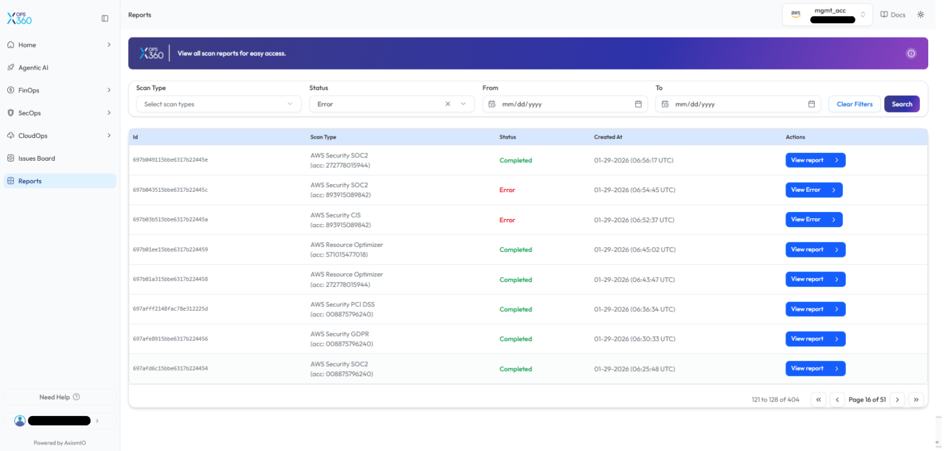Open the From date calendar picker icon
Image resolution: width=948 pixels, height=451 pixels.
pos(638,104)
